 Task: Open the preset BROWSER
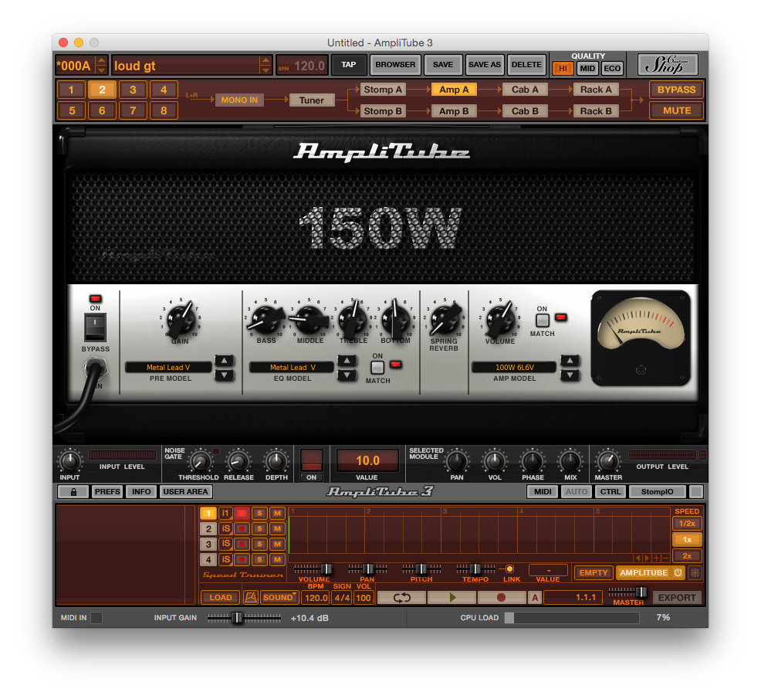coord(396,66)
